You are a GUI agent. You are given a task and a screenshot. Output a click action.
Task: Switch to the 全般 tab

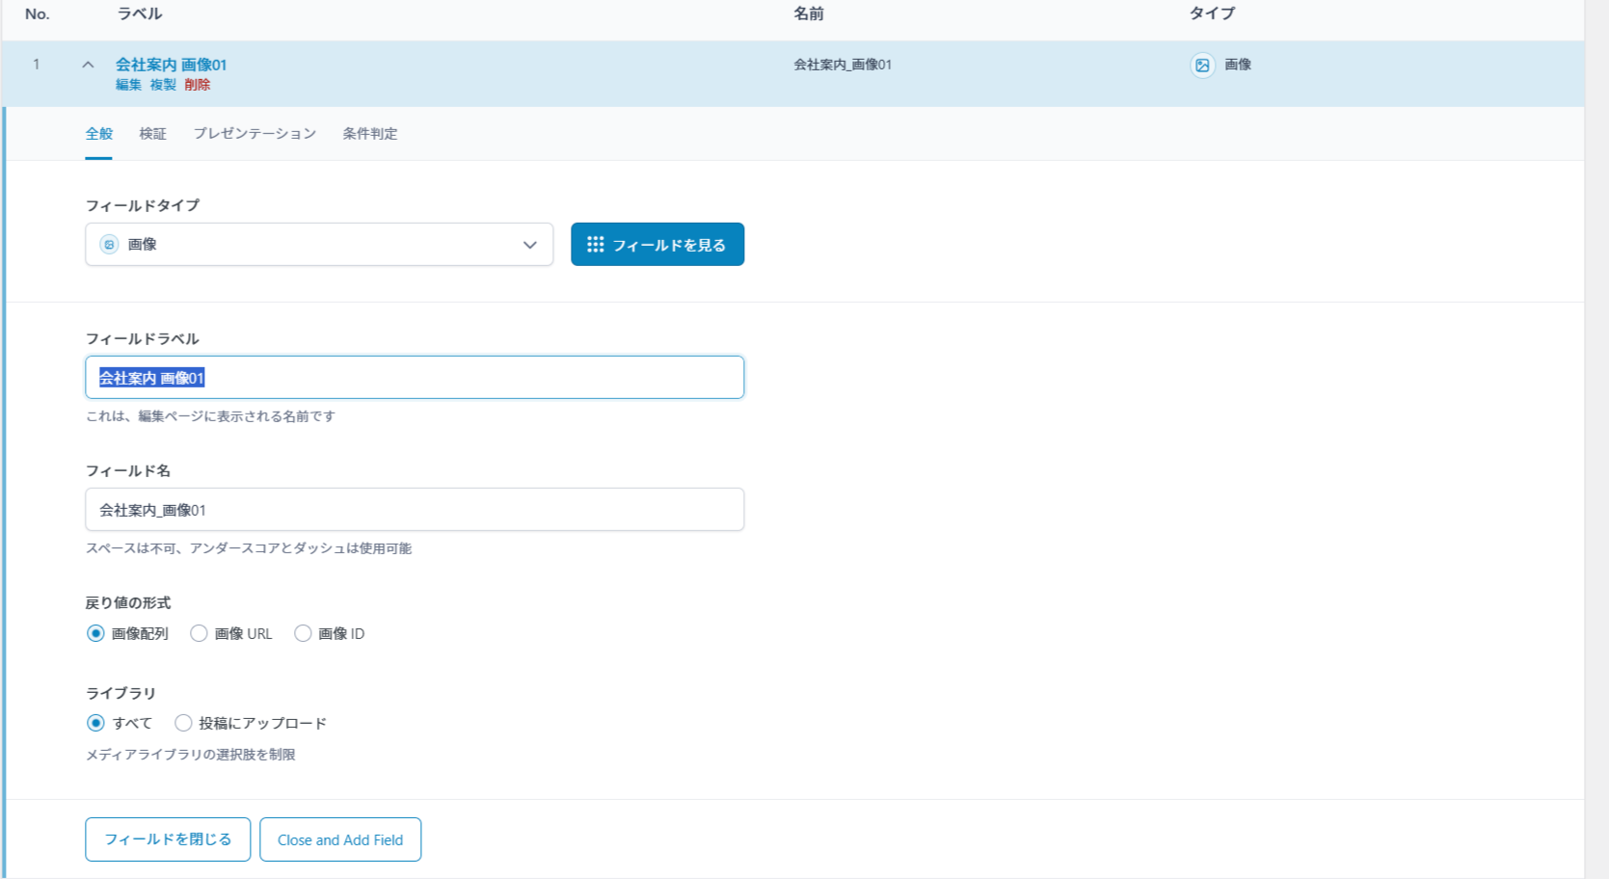(99, 134)
